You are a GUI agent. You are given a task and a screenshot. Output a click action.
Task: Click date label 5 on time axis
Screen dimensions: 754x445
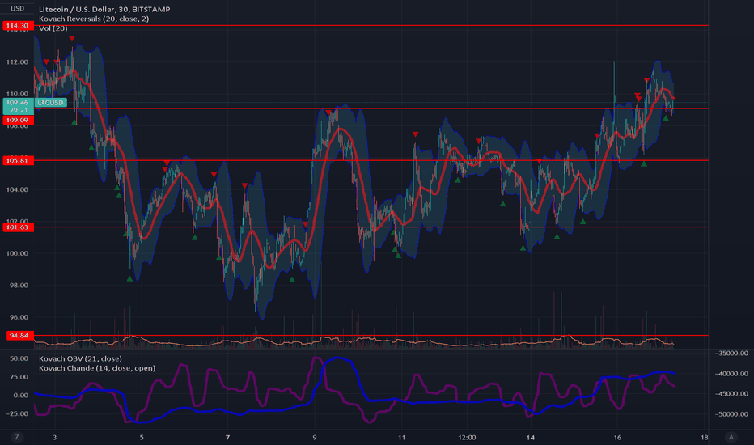[142, 437]
